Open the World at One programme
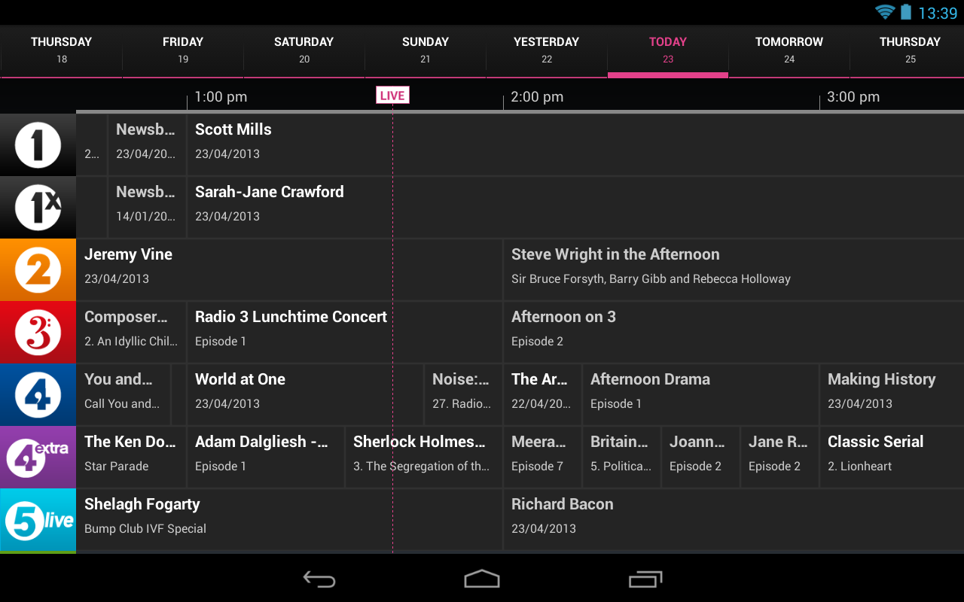Screen dimensions: 964x602 click(x=305, y=394)
